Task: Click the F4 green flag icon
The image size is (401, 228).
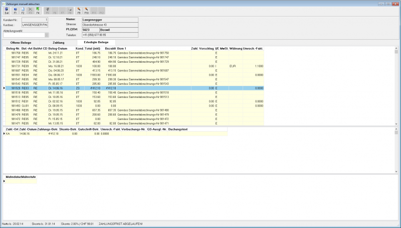Action: (x=38, y=11)
